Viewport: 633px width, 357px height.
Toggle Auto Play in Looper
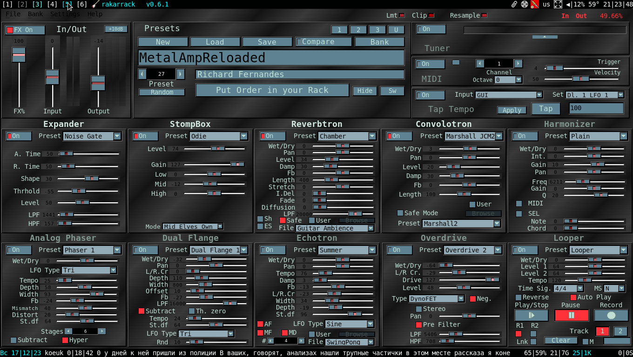(x=573, y=297)
